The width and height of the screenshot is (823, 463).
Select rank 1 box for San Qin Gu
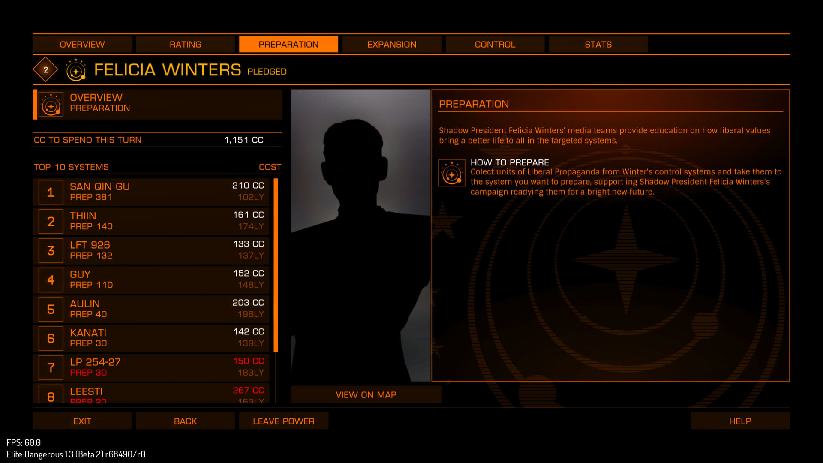tap(51, 192)
